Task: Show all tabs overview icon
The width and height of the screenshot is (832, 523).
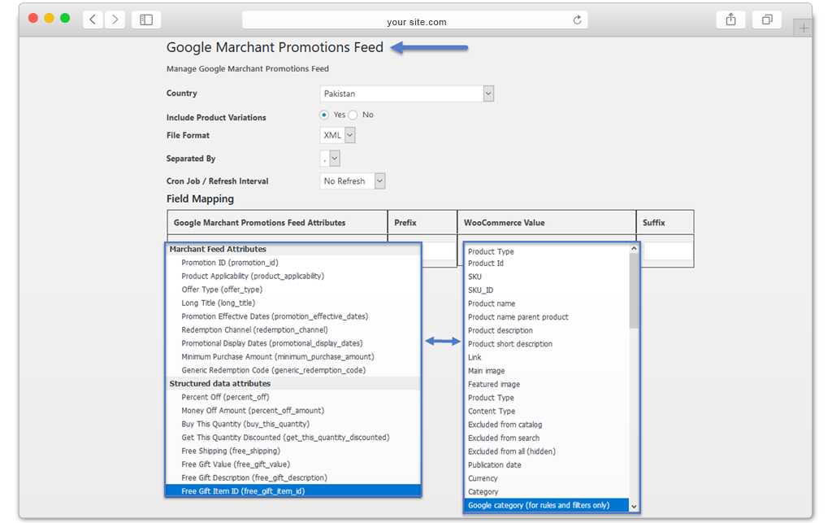Action: (x=767, y=20)
